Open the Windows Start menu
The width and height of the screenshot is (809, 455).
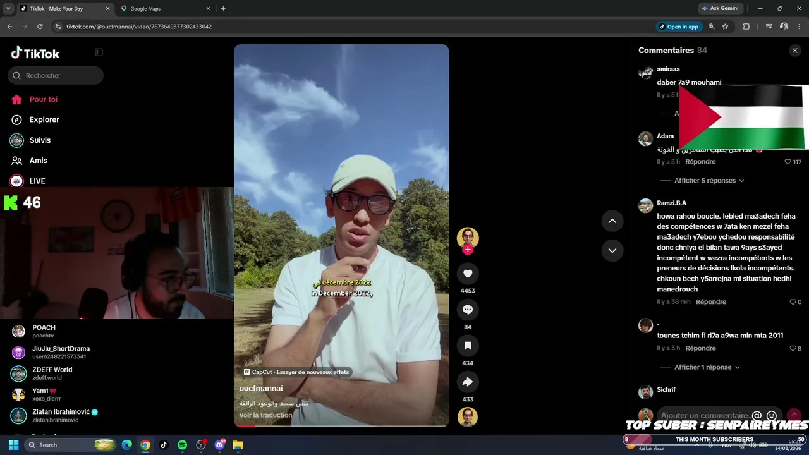pos(13,445)
